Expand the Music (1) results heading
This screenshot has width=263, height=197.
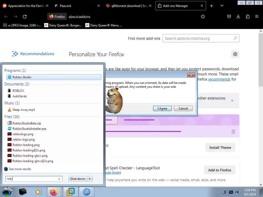tap(12, 103)
